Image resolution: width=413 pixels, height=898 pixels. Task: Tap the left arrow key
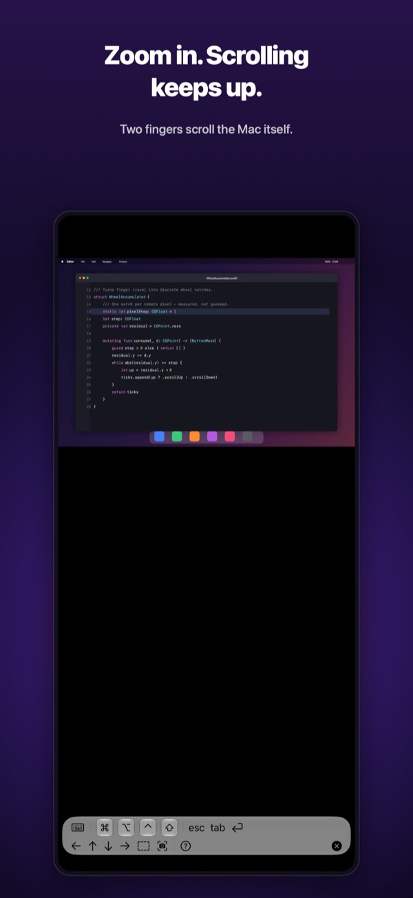pyautogui.click(x=76, y=846)
